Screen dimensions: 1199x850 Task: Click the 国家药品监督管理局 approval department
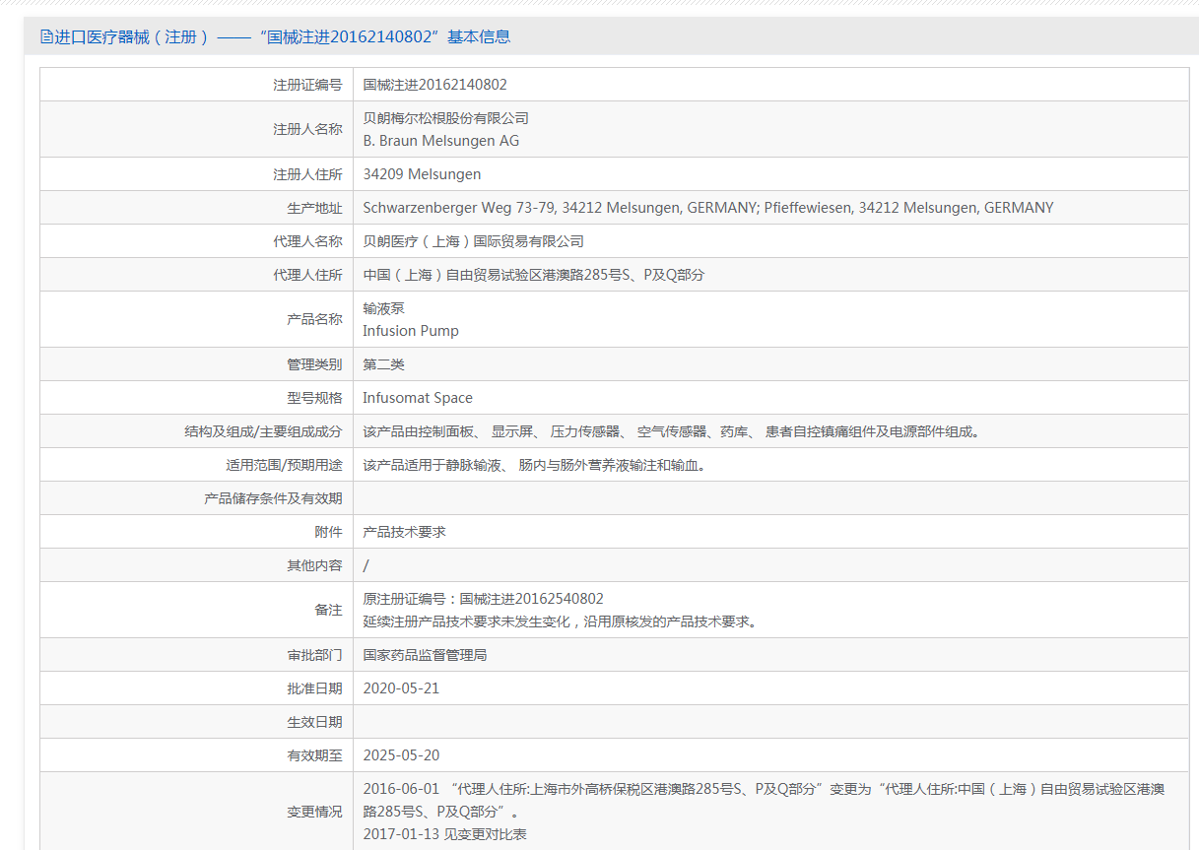(x=425, y=655)
